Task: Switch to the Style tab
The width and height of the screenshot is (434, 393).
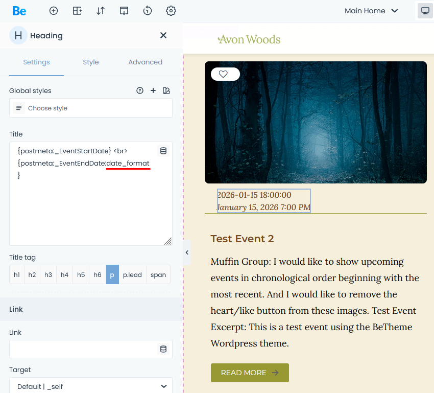Action: 91,62
